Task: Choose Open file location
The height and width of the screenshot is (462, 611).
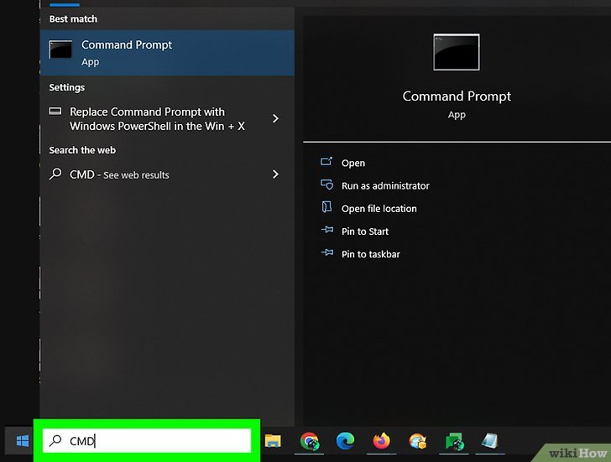Action: pos(379,209)
